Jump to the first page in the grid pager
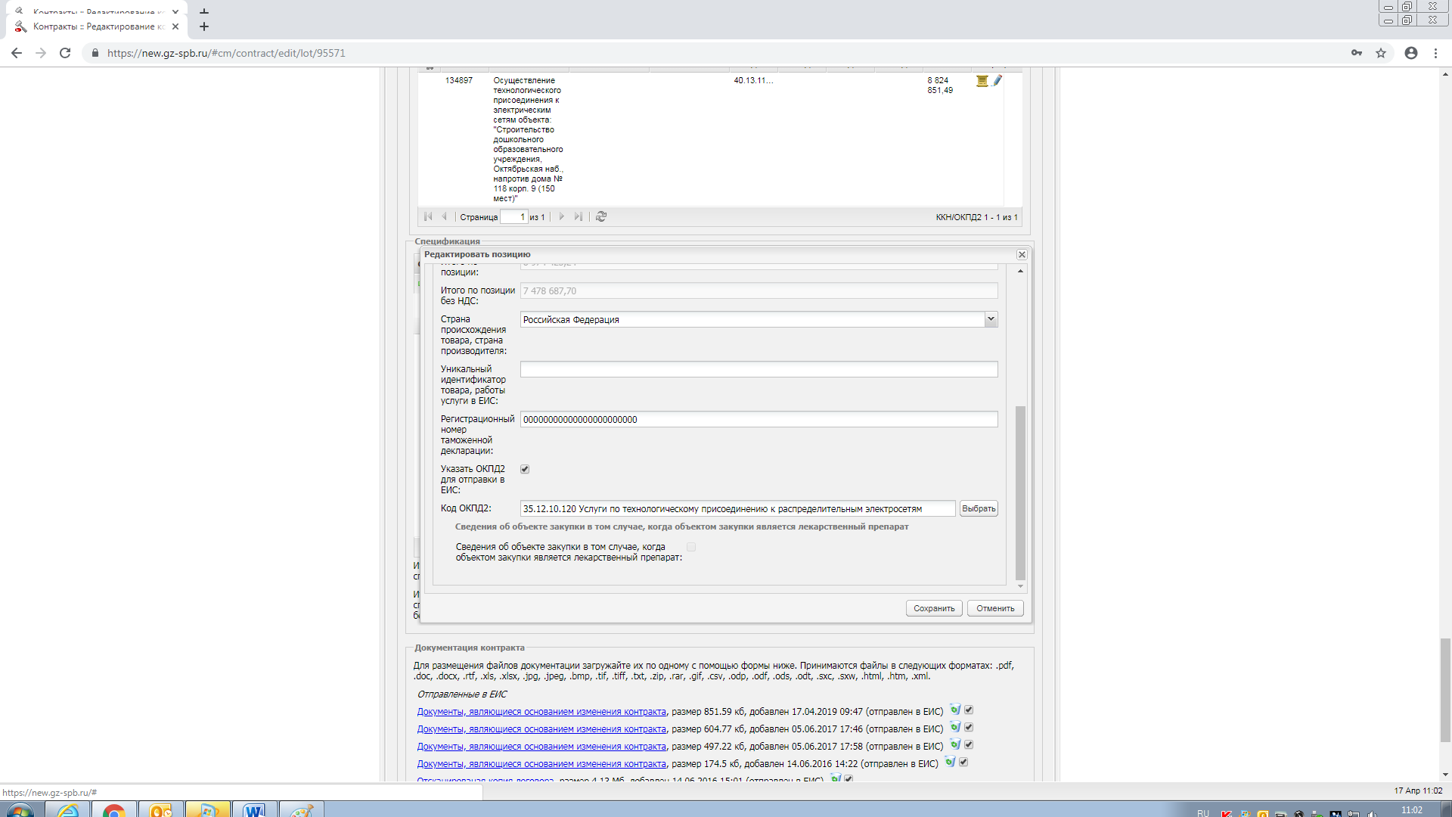Image resolution: width=1452 pixels, height=817 pixels. 428,217
